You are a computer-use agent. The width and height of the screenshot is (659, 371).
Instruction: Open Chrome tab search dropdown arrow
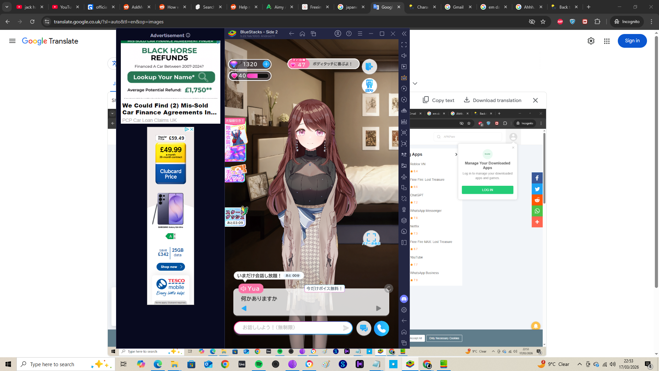[x=7, y=7]
